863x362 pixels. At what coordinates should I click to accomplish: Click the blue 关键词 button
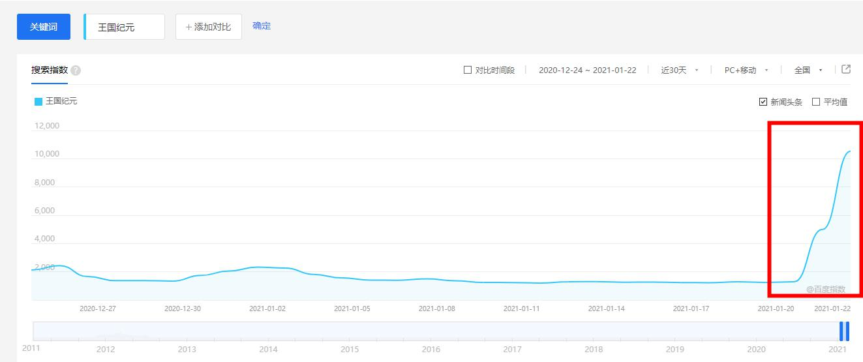tap(44, 27)
